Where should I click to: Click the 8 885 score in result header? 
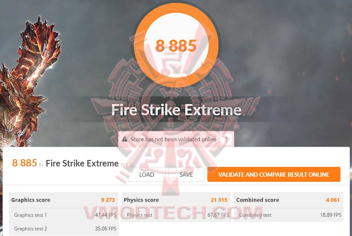24,163
